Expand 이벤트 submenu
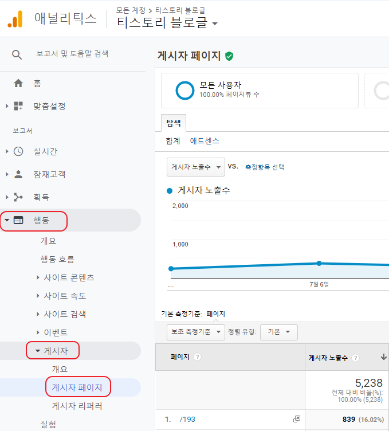This screenshot has width=389, height=431. point(38,332)
